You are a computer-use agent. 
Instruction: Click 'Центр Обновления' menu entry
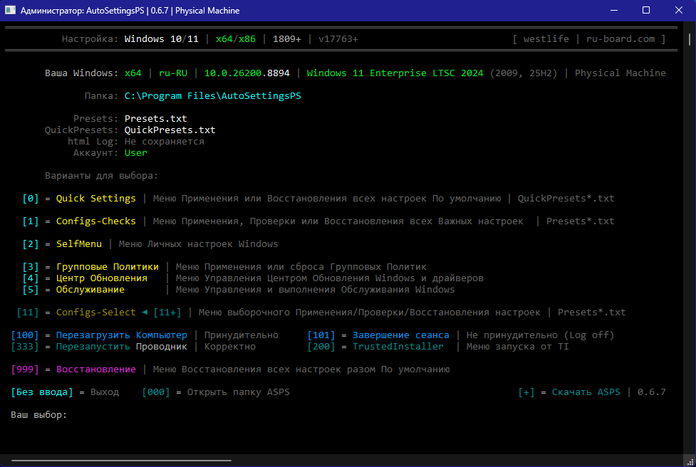(x=102, y=278)
